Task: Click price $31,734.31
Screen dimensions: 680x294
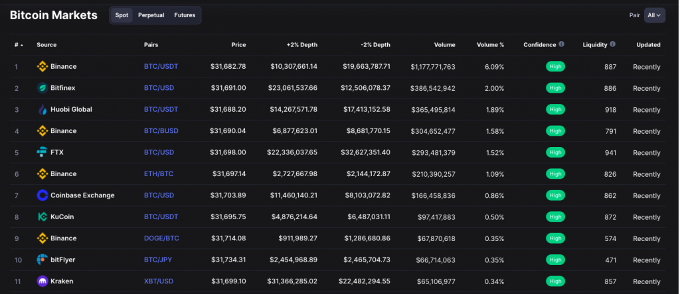Action: [x=228, y=260]
